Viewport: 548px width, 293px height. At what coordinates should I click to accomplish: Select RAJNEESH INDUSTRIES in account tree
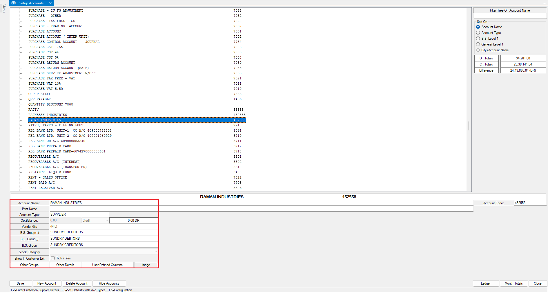tap(48, 115)
